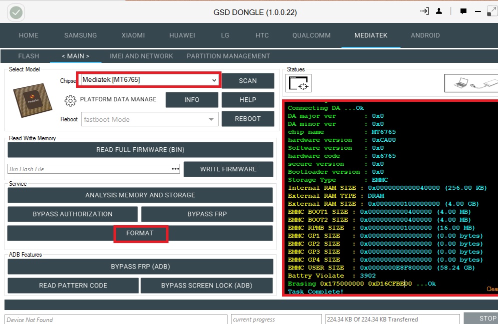
Task: Click ANALYSIS MEMORY AND STORAGE button
Action: point(140,195)
